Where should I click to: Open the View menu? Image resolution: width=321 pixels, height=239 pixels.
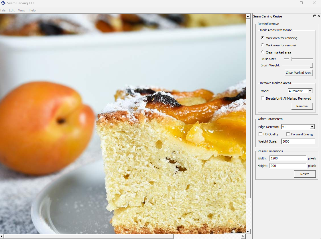21,10
